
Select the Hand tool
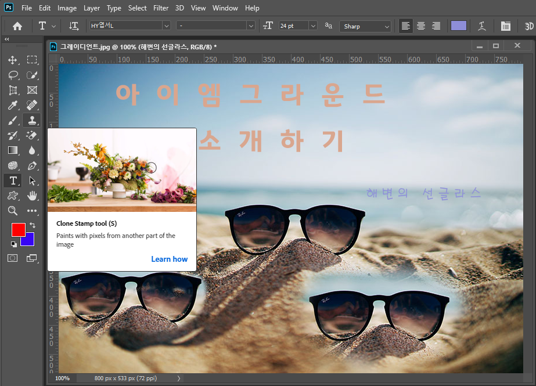(32, 196)
